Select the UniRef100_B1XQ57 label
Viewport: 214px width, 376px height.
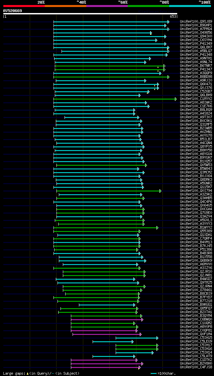[196, 161]
